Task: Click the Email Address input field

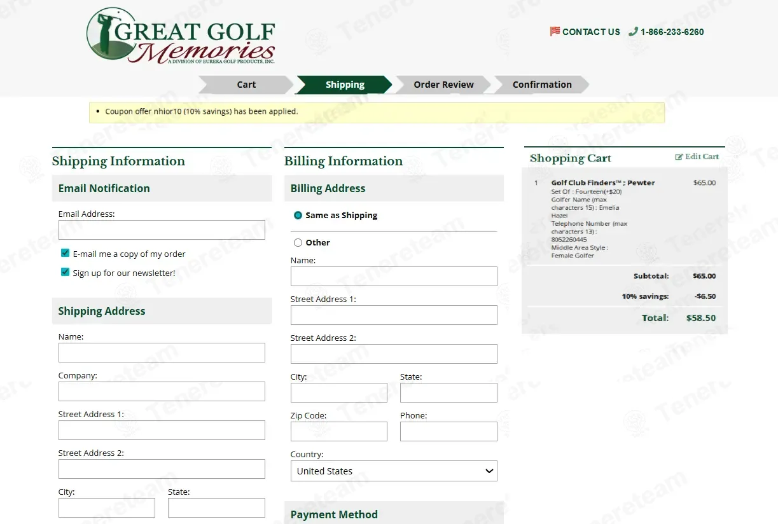Action: click(162, 230)
